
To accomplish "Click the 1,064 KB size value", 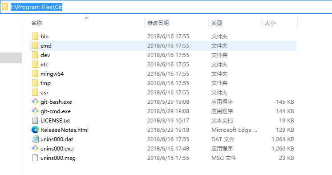I will 283,139.
